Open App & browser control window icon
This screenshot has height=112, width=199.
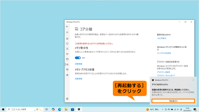pos(67,59)
